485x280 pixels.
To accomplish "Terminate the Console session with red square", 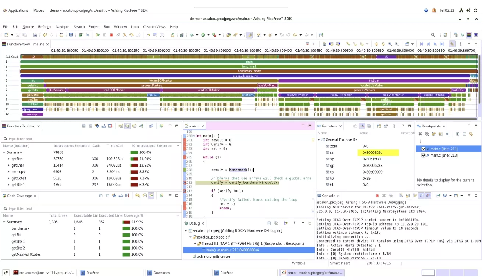I will tap(377, 196).
